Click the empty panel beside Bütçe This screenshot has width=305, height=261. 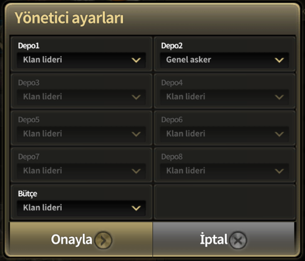pos(225,202)
